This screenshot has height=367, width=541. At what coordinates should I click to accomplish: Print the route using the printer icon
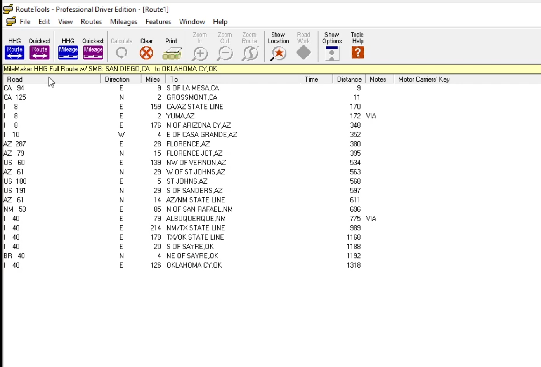point(172,53)
